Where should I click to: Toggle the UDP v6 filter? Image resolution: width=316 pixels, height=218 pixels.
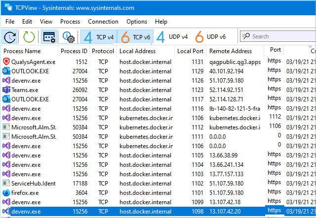point(210,37)
